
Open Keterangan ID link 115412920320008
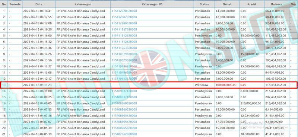coord(124,11)
